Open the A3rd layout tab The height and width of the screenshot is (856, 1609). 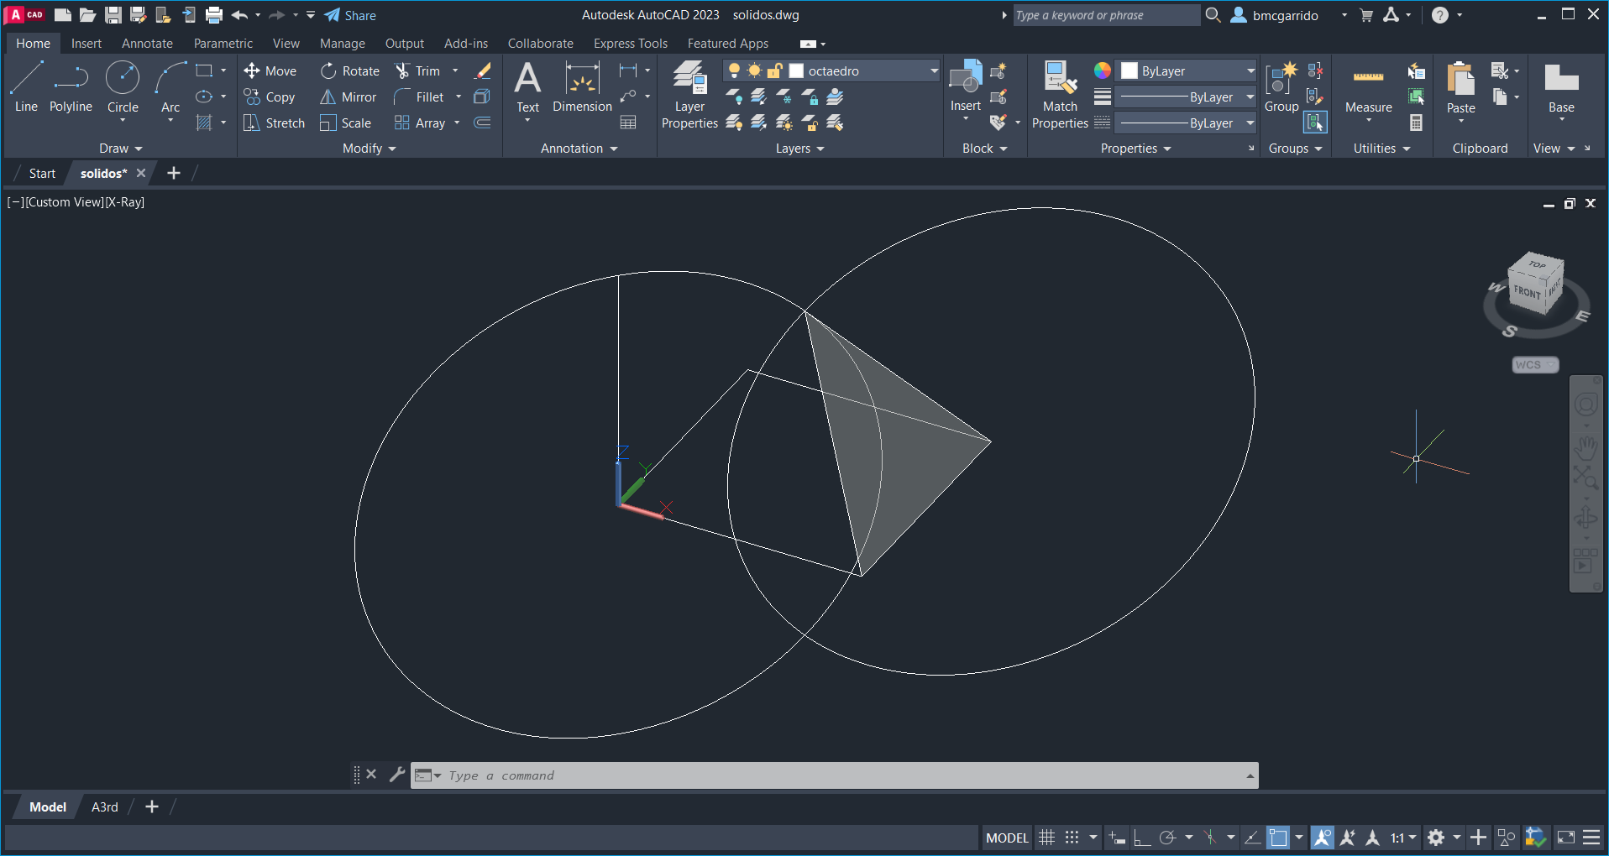pos(104,807)
